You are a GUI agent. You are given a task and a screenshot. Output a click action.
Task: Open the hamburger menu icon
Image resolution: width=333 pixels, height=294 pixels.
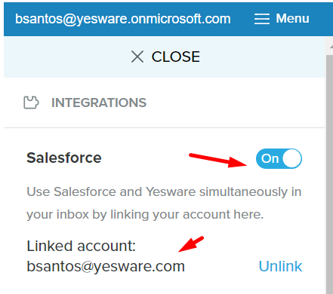pos(262,19)
